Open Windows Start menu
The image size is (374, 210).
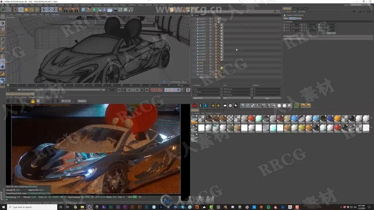pyautogui.click(x=3, y=207)
